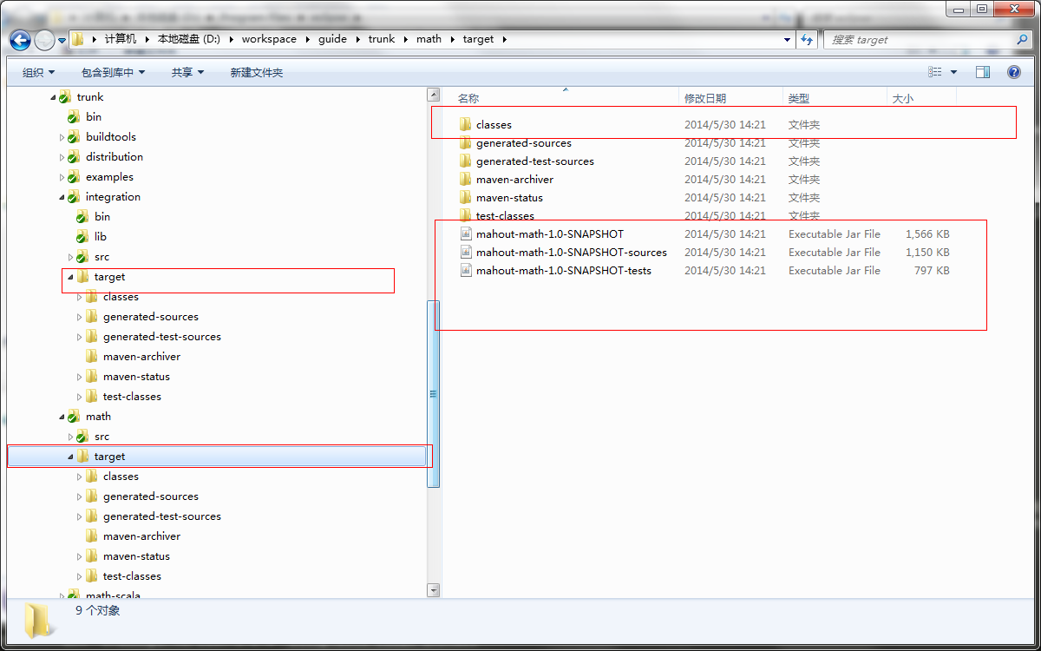Select mahout-math-1.0-SNAPSHOT-sources jar file icon
This screenshot has width=1041, height=651.
466,253
